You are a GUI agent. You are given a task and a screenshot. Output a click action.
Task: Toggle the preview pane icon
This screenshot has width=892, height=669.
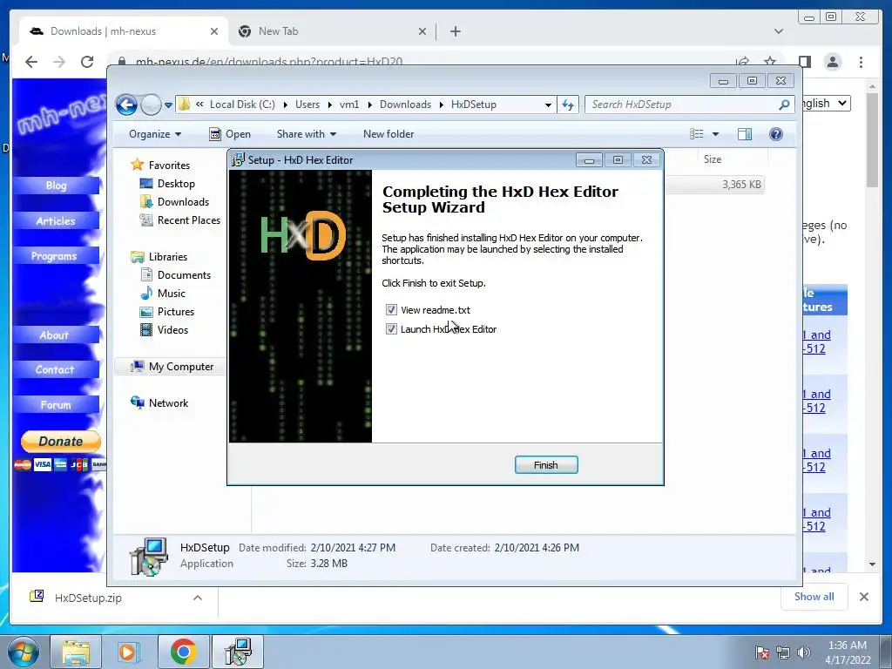click(x=745, y=134)
